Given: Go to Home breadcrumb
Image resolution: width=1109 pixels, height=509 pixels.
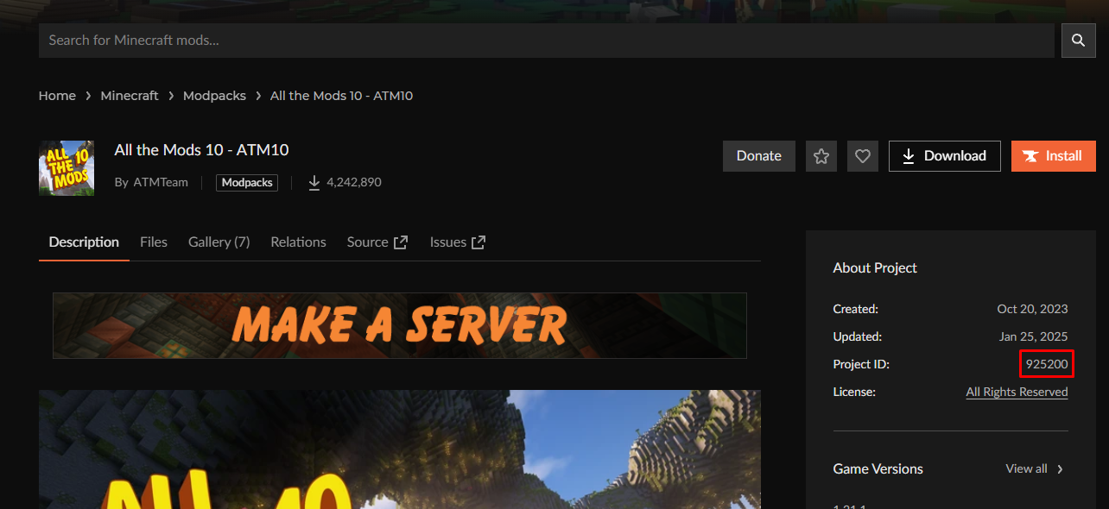Looking at the screenshot, I should (x=57, y=96).
